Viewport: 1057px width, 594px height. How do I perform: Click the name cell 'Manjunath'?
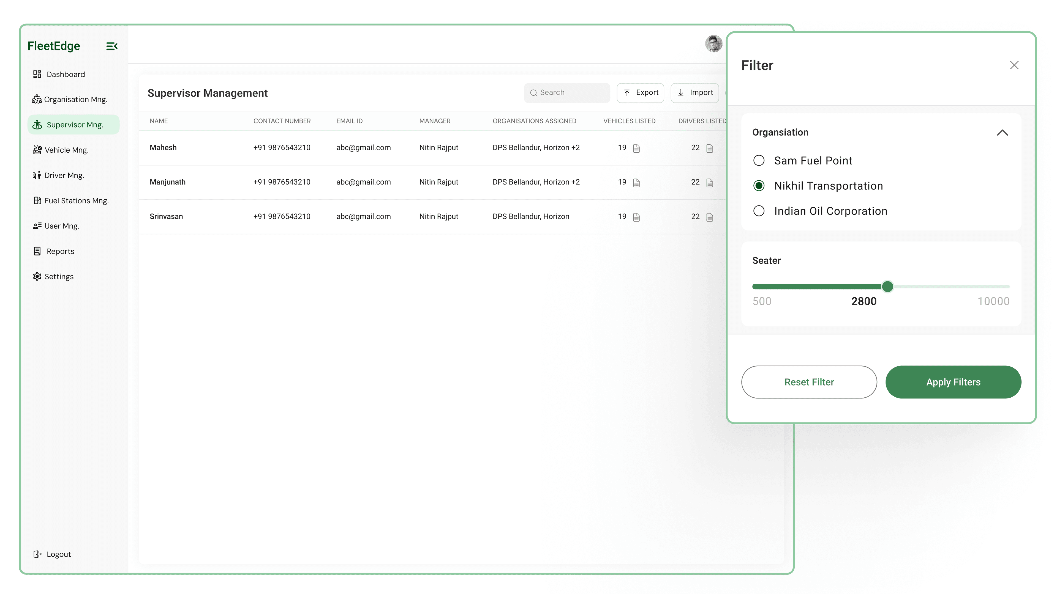167,182
